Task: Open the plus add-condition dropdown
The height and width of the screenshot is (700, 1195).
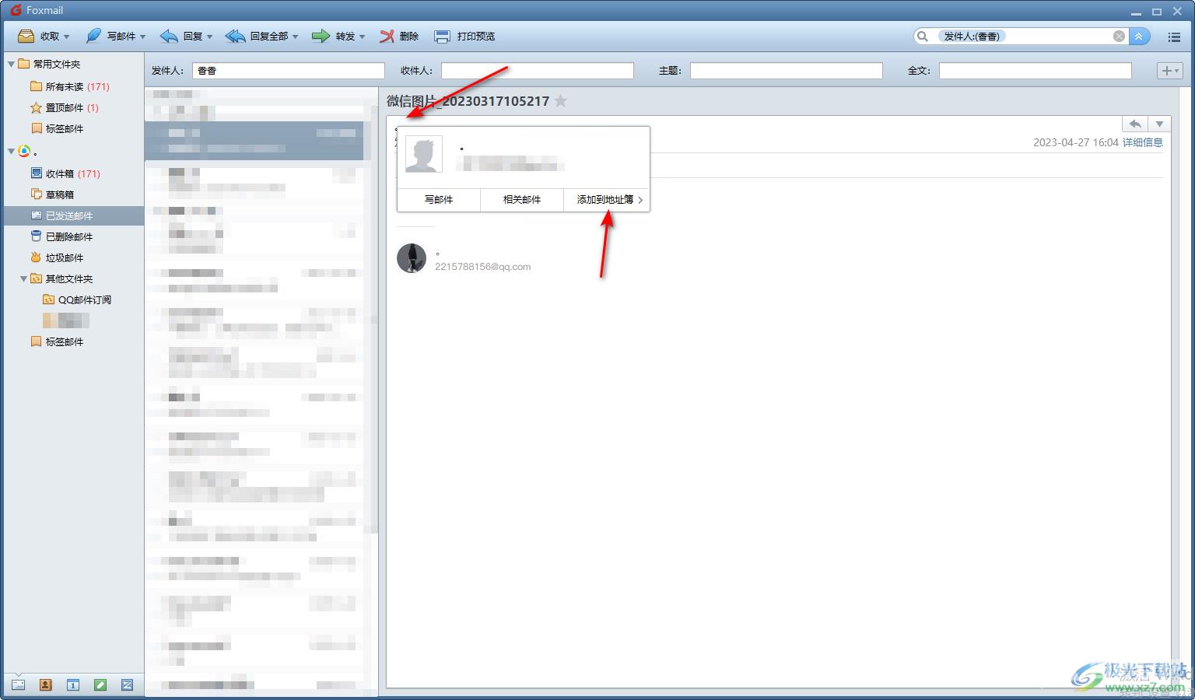Action: point(1169,71)
